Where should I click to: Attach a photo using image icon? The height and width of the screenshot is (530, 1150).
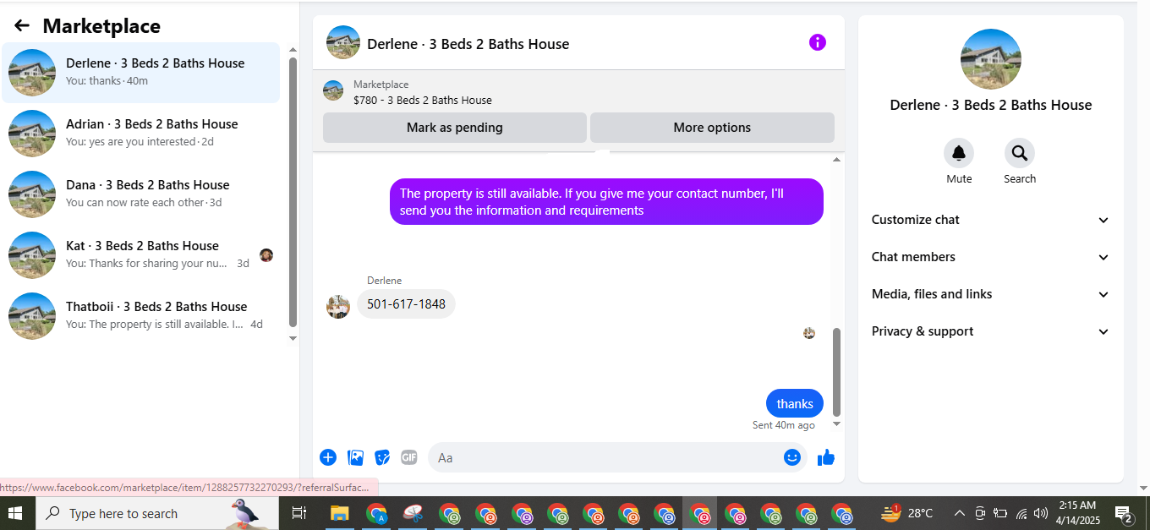[x=356, y=457]
